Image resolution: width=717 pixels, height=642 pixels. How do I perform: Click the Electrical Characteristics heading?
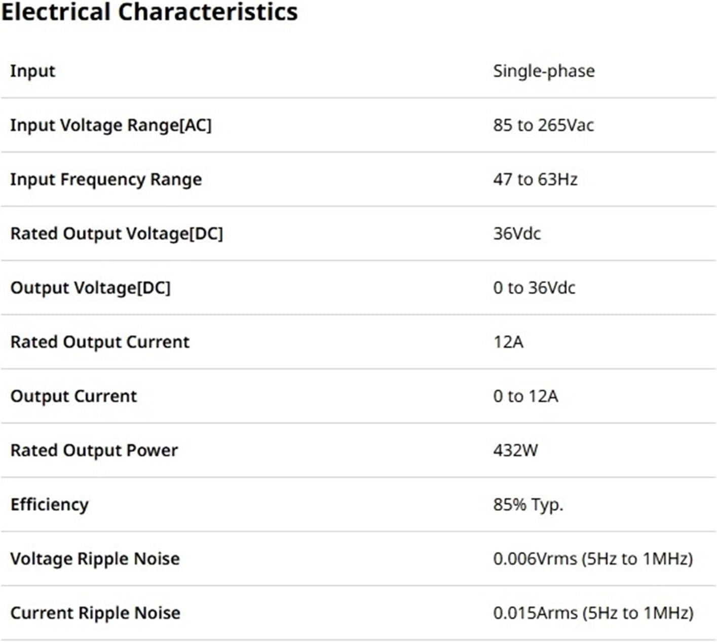point(149,12)
